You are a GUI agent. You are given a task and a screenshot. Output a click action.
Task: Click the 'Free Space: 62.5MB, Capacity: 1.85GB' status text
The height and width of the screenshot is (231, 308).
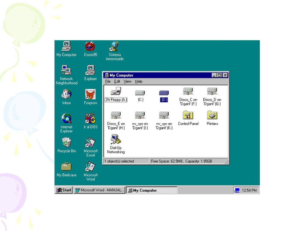tap(181, 161)
